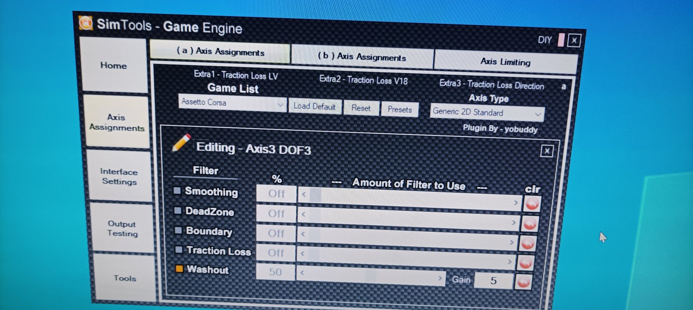This screenshot has height=310, width=693.
Task: Click the Extra3 - Traction Loss Direction text
Action: (x=492, y=84)
